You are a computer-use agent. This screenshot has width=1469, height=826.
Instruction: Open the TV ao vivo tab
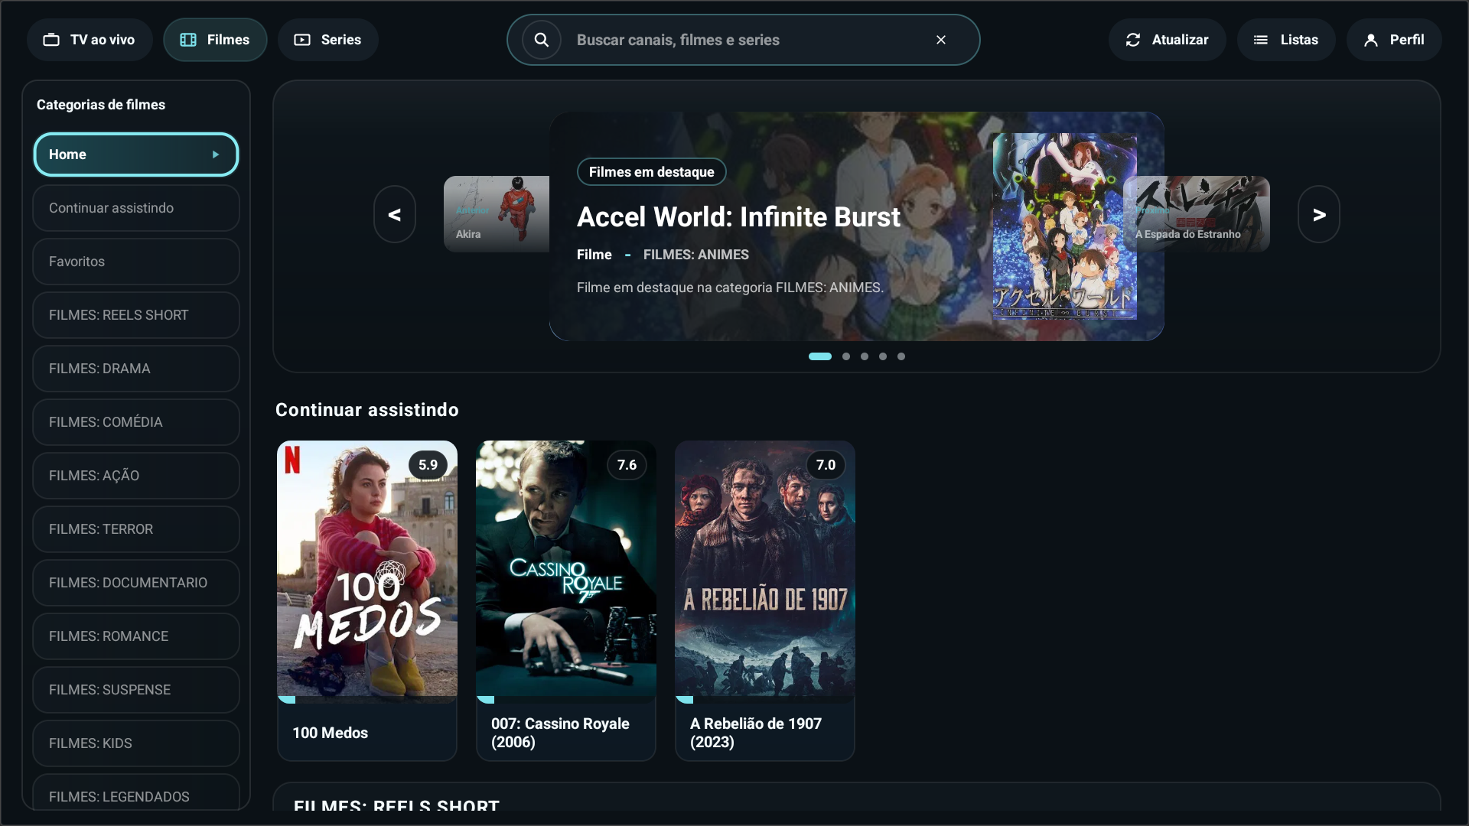tap(90, 40)
